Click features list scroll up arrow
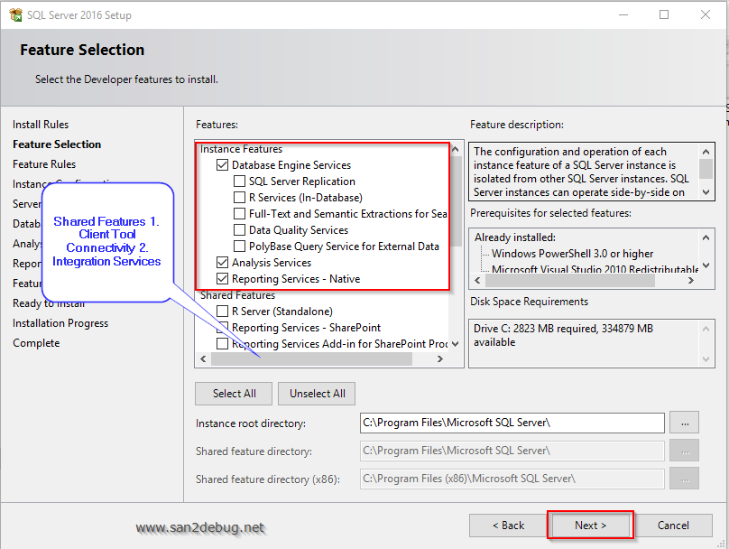Screen dimensions: 729x549 (456, 149)
